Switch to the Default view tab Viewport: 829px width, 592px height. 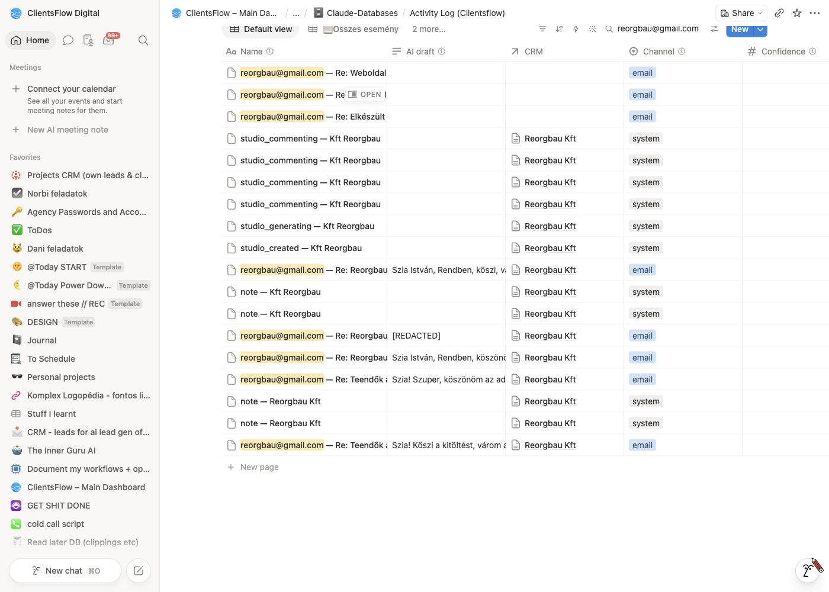(261, 29)
